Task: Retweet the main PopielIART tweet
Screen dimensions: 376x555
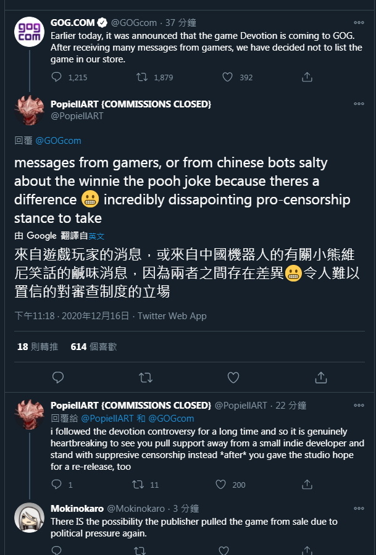Action: 146,378
